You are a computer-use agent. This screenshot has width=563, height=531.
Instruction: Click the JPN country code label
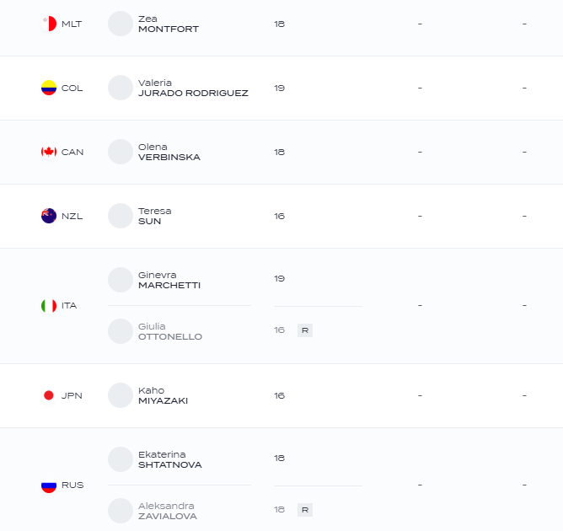click(x=72, y=395)
